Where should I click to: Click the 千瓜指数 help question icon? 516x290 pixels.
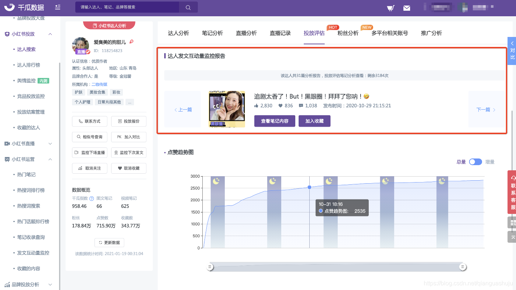click(x=92, y=198)
